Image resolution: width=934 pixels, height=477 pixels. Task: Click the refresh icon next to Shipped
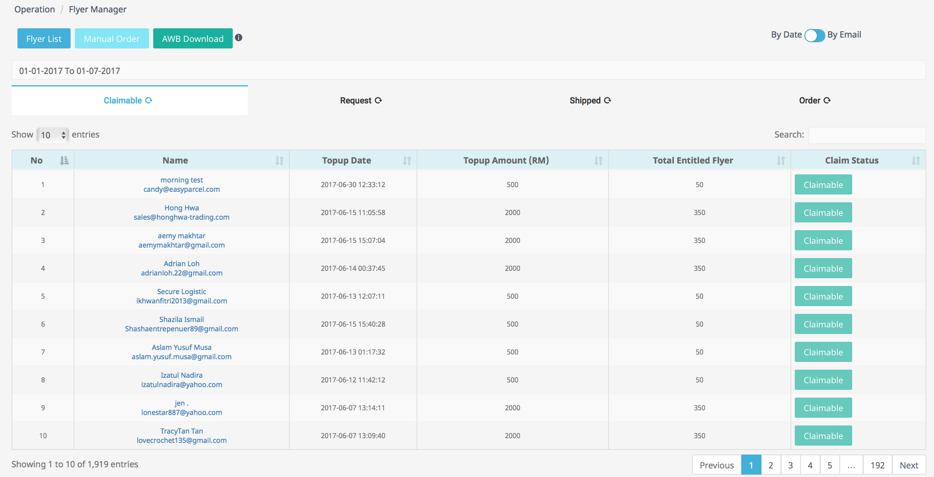coord(608,100)
